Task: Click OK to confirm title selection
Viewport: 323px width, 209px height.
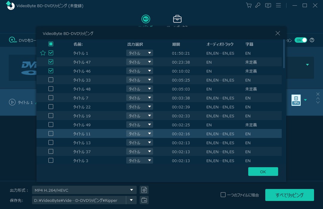Action: point(263,172)
